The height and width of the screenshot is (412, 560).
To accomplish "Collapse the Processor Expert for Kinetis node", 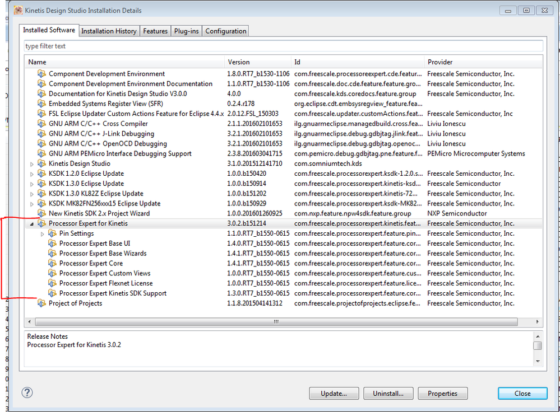I will [x=32, y=224].
